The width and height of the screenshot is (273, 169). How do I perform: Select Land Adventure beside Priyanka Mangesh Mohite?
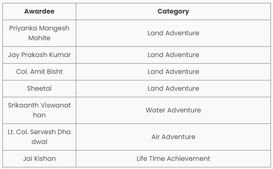[173, 33]
